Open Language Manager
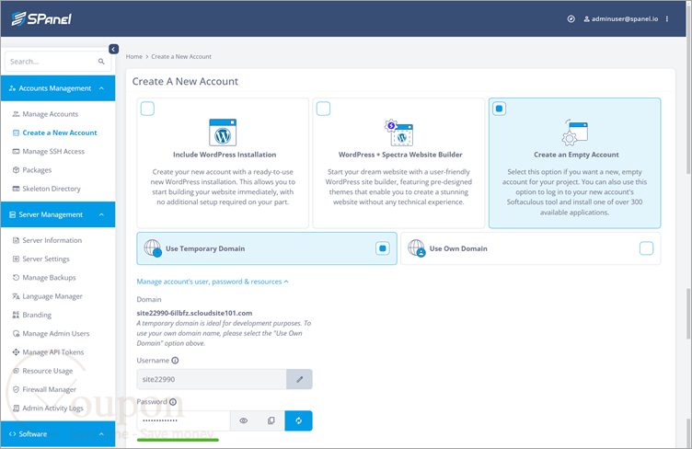692x449 pixels. coord(52,296)
